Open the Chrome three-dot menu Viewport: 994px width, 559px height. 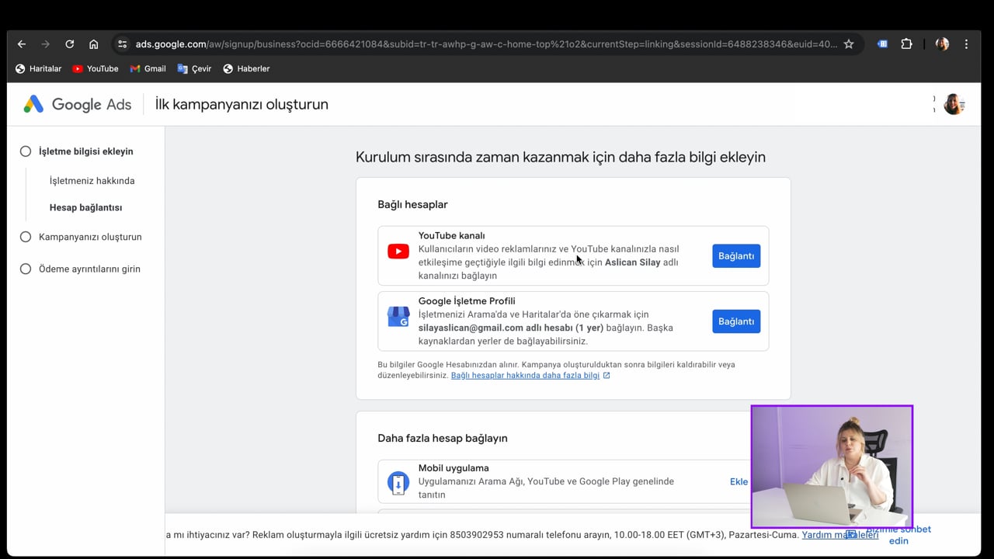click(966, 44)
